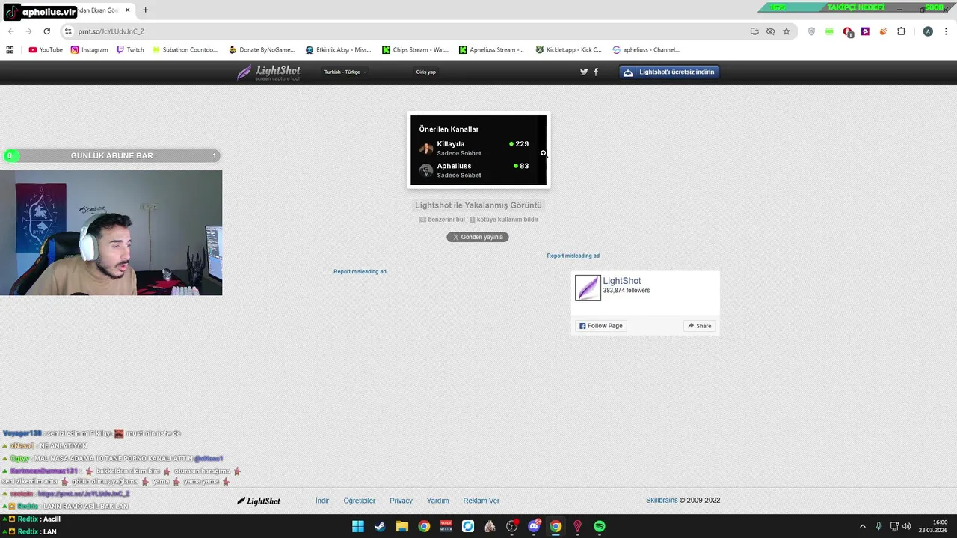
Task: Open the Öğreticiler footer link
Action: pos(360,501)
